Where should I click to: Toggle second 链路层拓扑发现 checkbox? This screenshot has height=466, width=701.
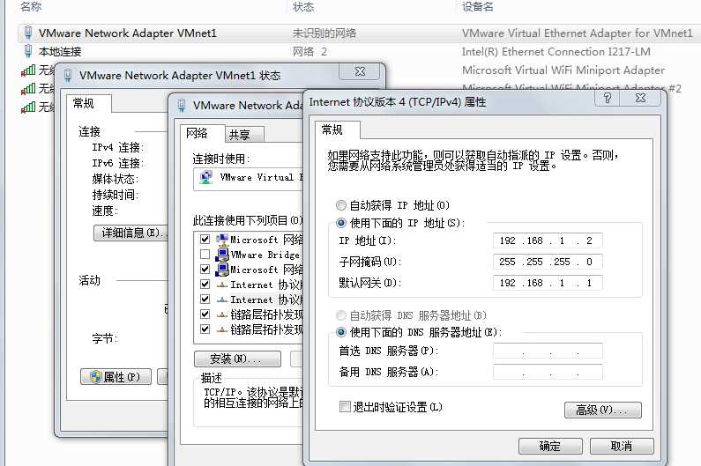click(x=205, y=329)
